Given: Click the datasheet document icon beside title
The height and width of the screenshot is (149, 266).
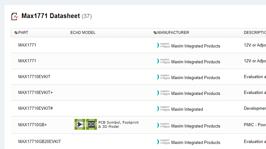Looking at the screenshot, I should pyautogui.click(x=15, y=16).
